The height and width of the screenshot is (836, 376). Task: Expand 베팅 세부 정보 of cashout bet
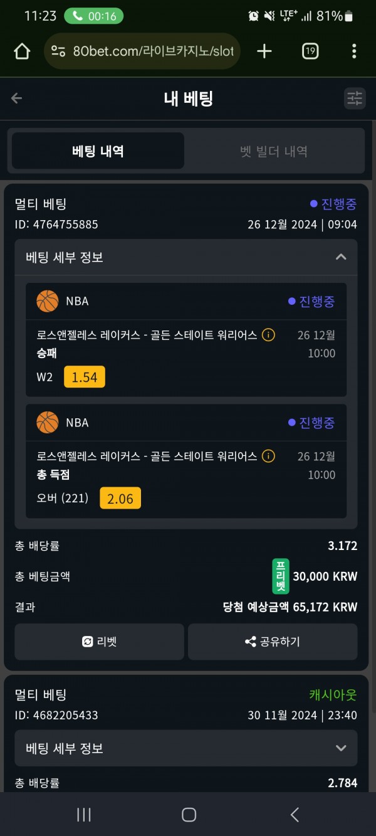[x=341, y=748]
